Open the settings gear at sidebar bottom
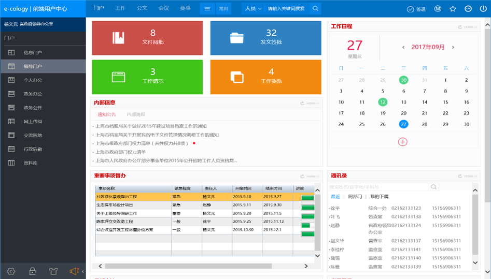491x279 pixels. coord(11,271)
